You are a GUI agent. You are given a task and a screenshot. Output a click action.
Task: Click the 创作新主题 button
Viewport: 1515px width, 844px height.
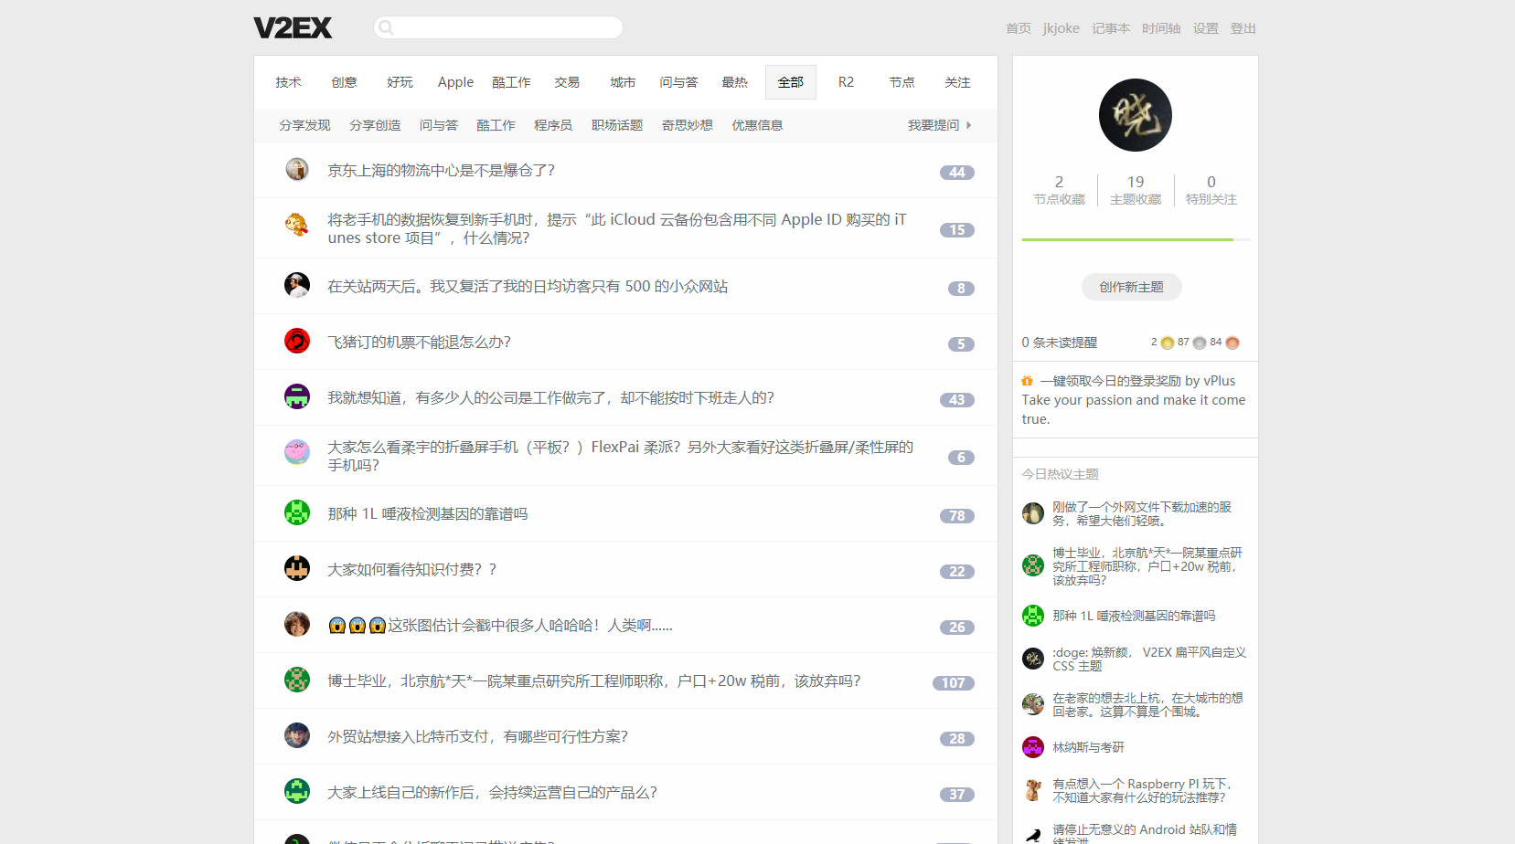[x=1131, y=286]
